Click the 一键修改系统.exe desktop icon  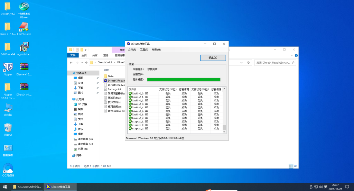tap(24, 7)
